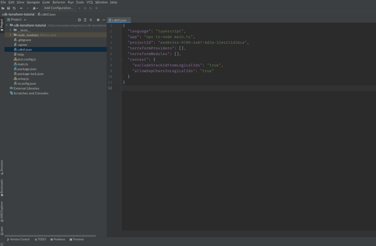
Task: Open the Version Control tool window
Action: pyautogui.click(x=18, y=239)
